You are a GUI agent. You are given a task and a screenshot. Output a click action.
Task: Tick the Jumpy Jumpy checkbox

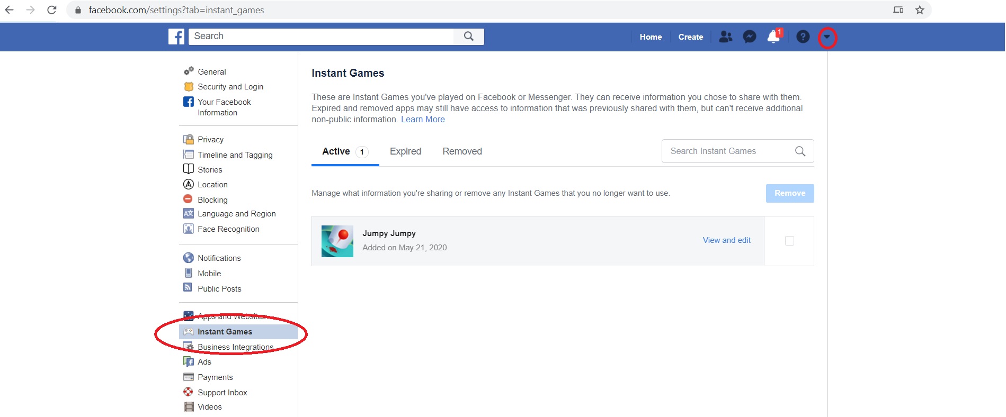click(x=789, y=241)
